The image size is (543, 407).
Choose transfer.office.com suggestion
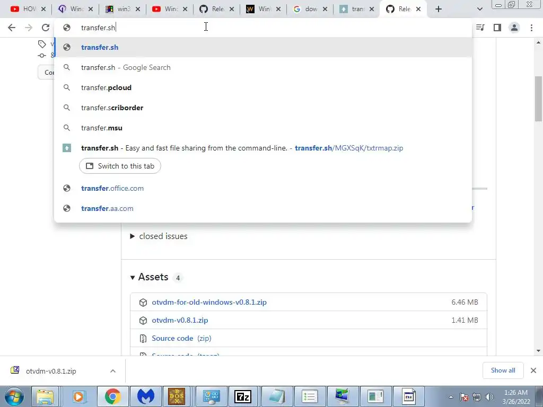263,188
